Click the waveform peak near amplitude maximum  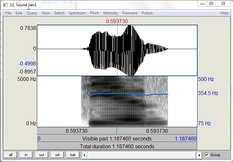(x=130, y=26)
